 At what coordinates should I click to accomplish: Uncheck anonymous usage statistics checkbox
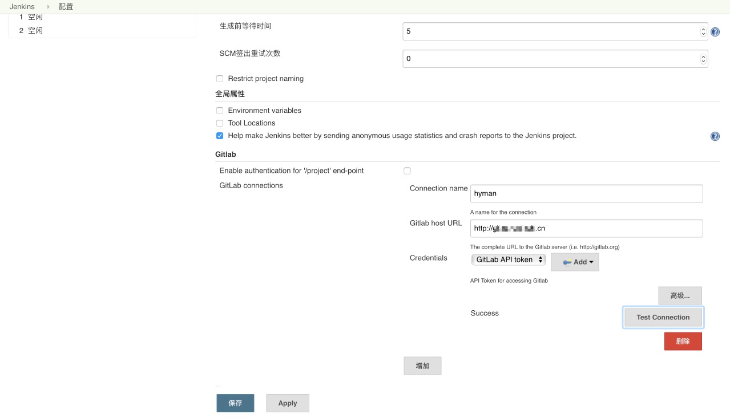pyautogui.click(x=220, y=136)
